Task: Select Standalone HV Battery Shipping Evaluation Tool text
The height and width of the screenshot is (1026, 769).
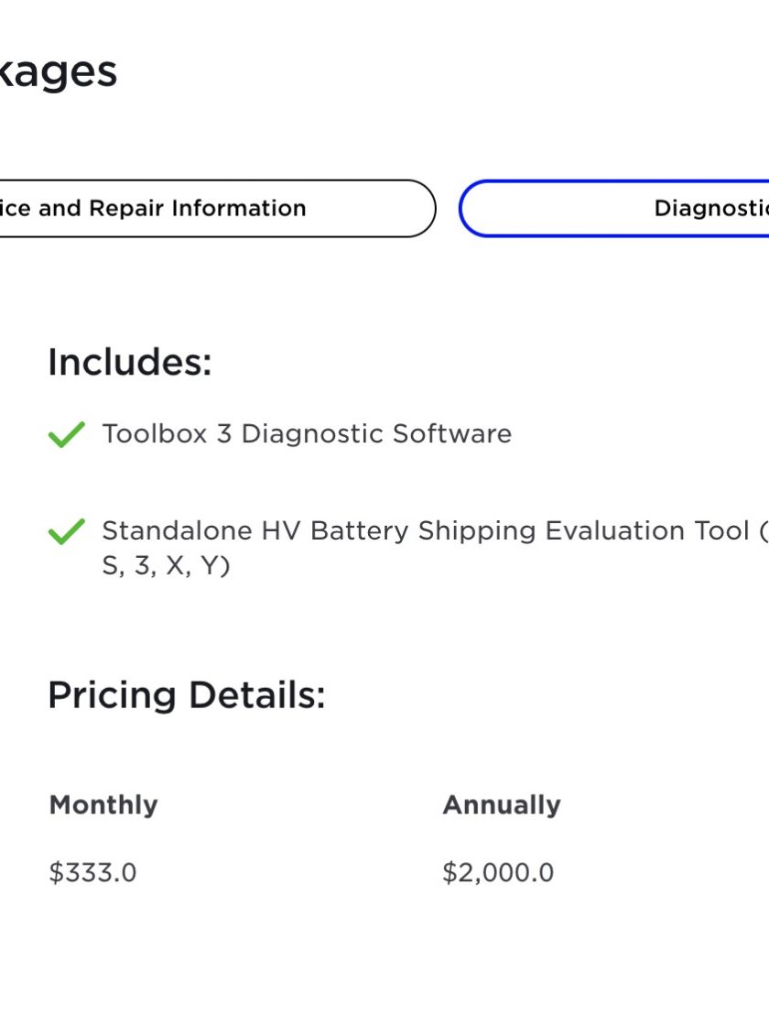Action: coord(426,530)
